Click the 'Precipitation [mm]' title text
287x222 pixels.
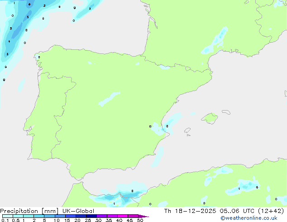[29, 211]
